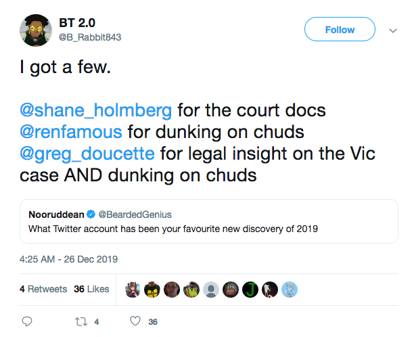Screen dimensions: 414x337
Task: Open the default grey silhouette liker avatar
Action: pyautogui.click(x=211, y=290)
